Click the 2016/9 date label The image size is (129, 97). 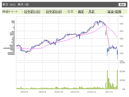tap(42, 92)
